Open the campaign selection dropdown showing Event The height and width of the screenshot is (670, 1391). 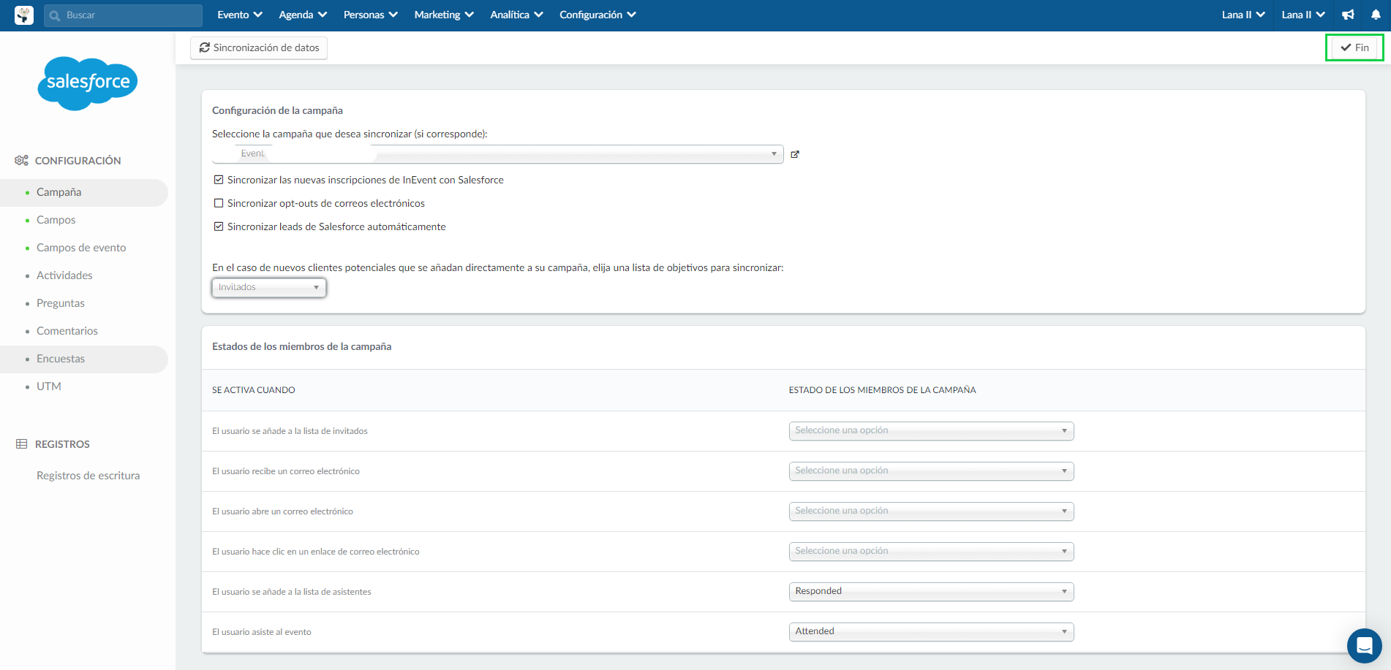[498, 154]
